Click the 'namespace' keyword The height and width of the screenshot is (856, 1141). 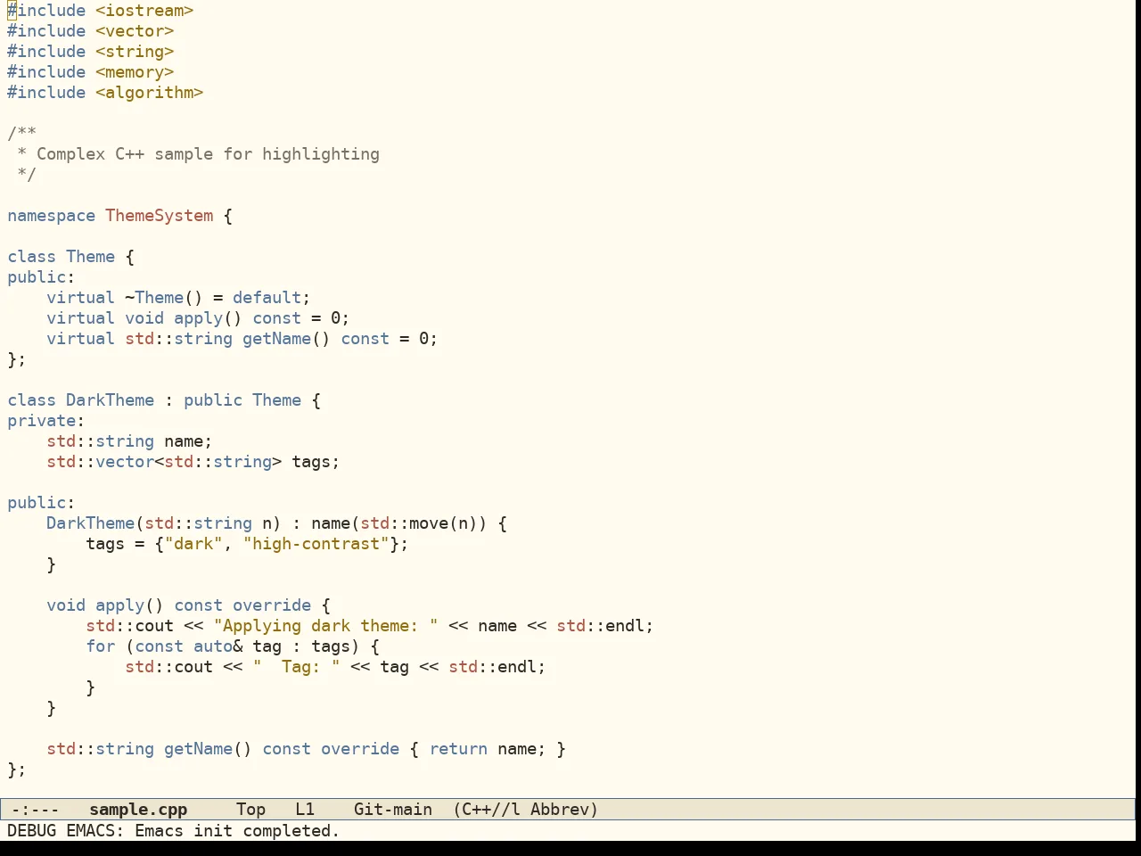51,216
